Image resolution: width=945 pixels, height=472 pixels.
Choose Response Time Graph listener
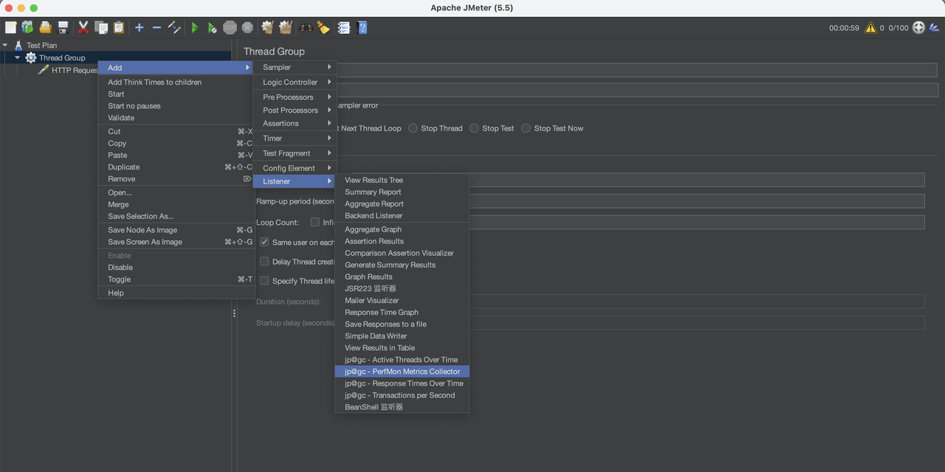click(x=402, y=312)
